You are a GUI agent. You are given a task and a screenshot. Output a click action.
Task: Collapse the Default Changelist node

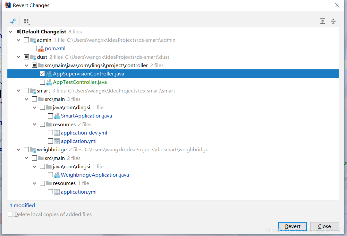pos(11,32)
